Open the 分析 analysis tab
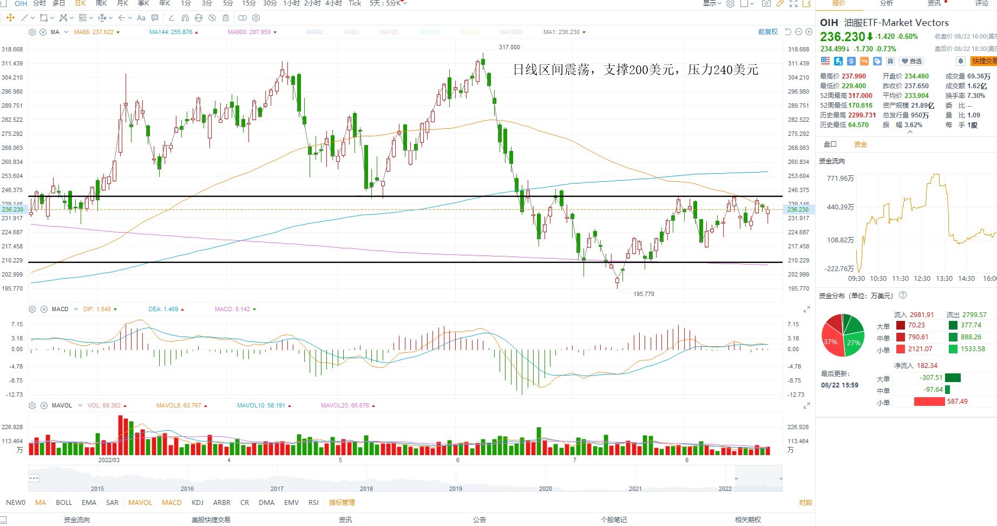The height and width of the screenshot is (526, 997). tap(887, 3)
